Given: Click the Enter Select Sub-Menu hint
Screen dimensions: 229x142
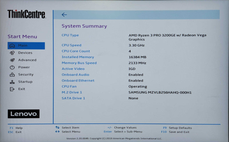Looking at the screenshot, I should click(123, 132).
